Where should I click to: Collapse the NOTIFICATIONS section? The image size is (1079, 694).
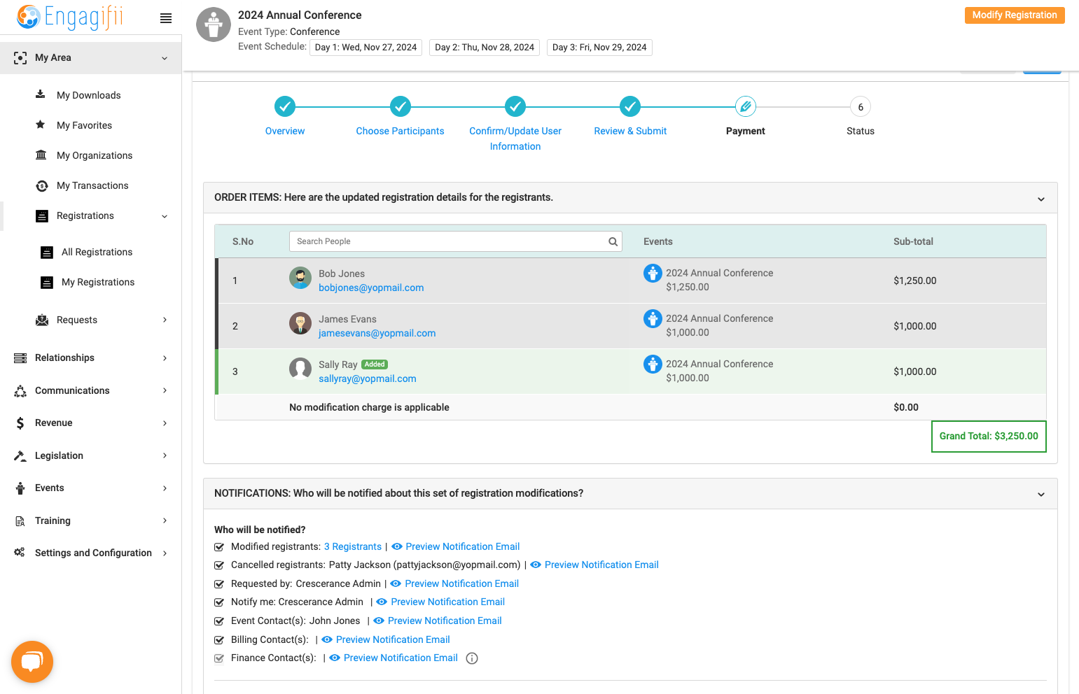pyautogui.click(x=1041, y=495)
